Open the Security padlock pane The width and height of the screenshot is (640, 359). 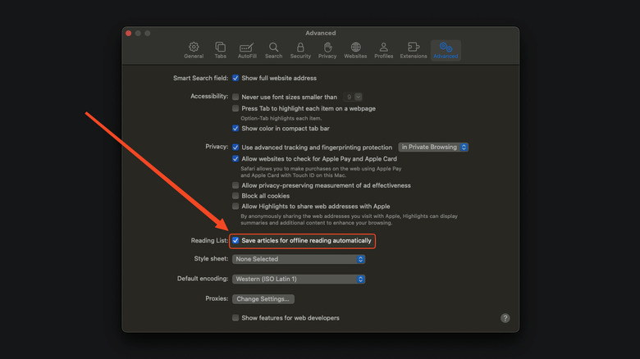coord(300,50)
